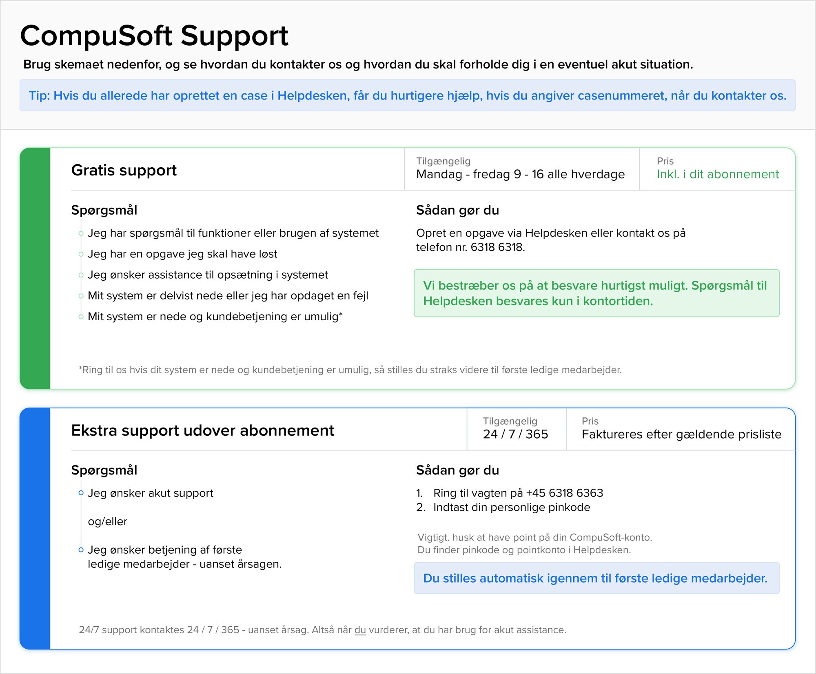
Task: Click the 'Faktureres efter gældende prisliste' text
Action: click(681, 434)
